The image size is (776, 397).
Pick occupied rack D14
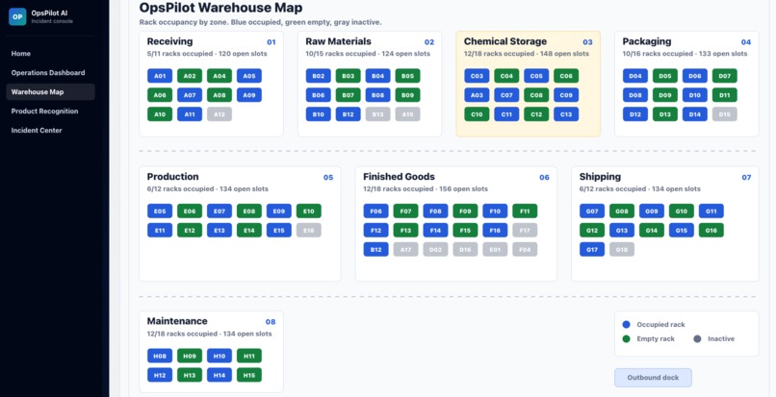click(x=694, y=114)
